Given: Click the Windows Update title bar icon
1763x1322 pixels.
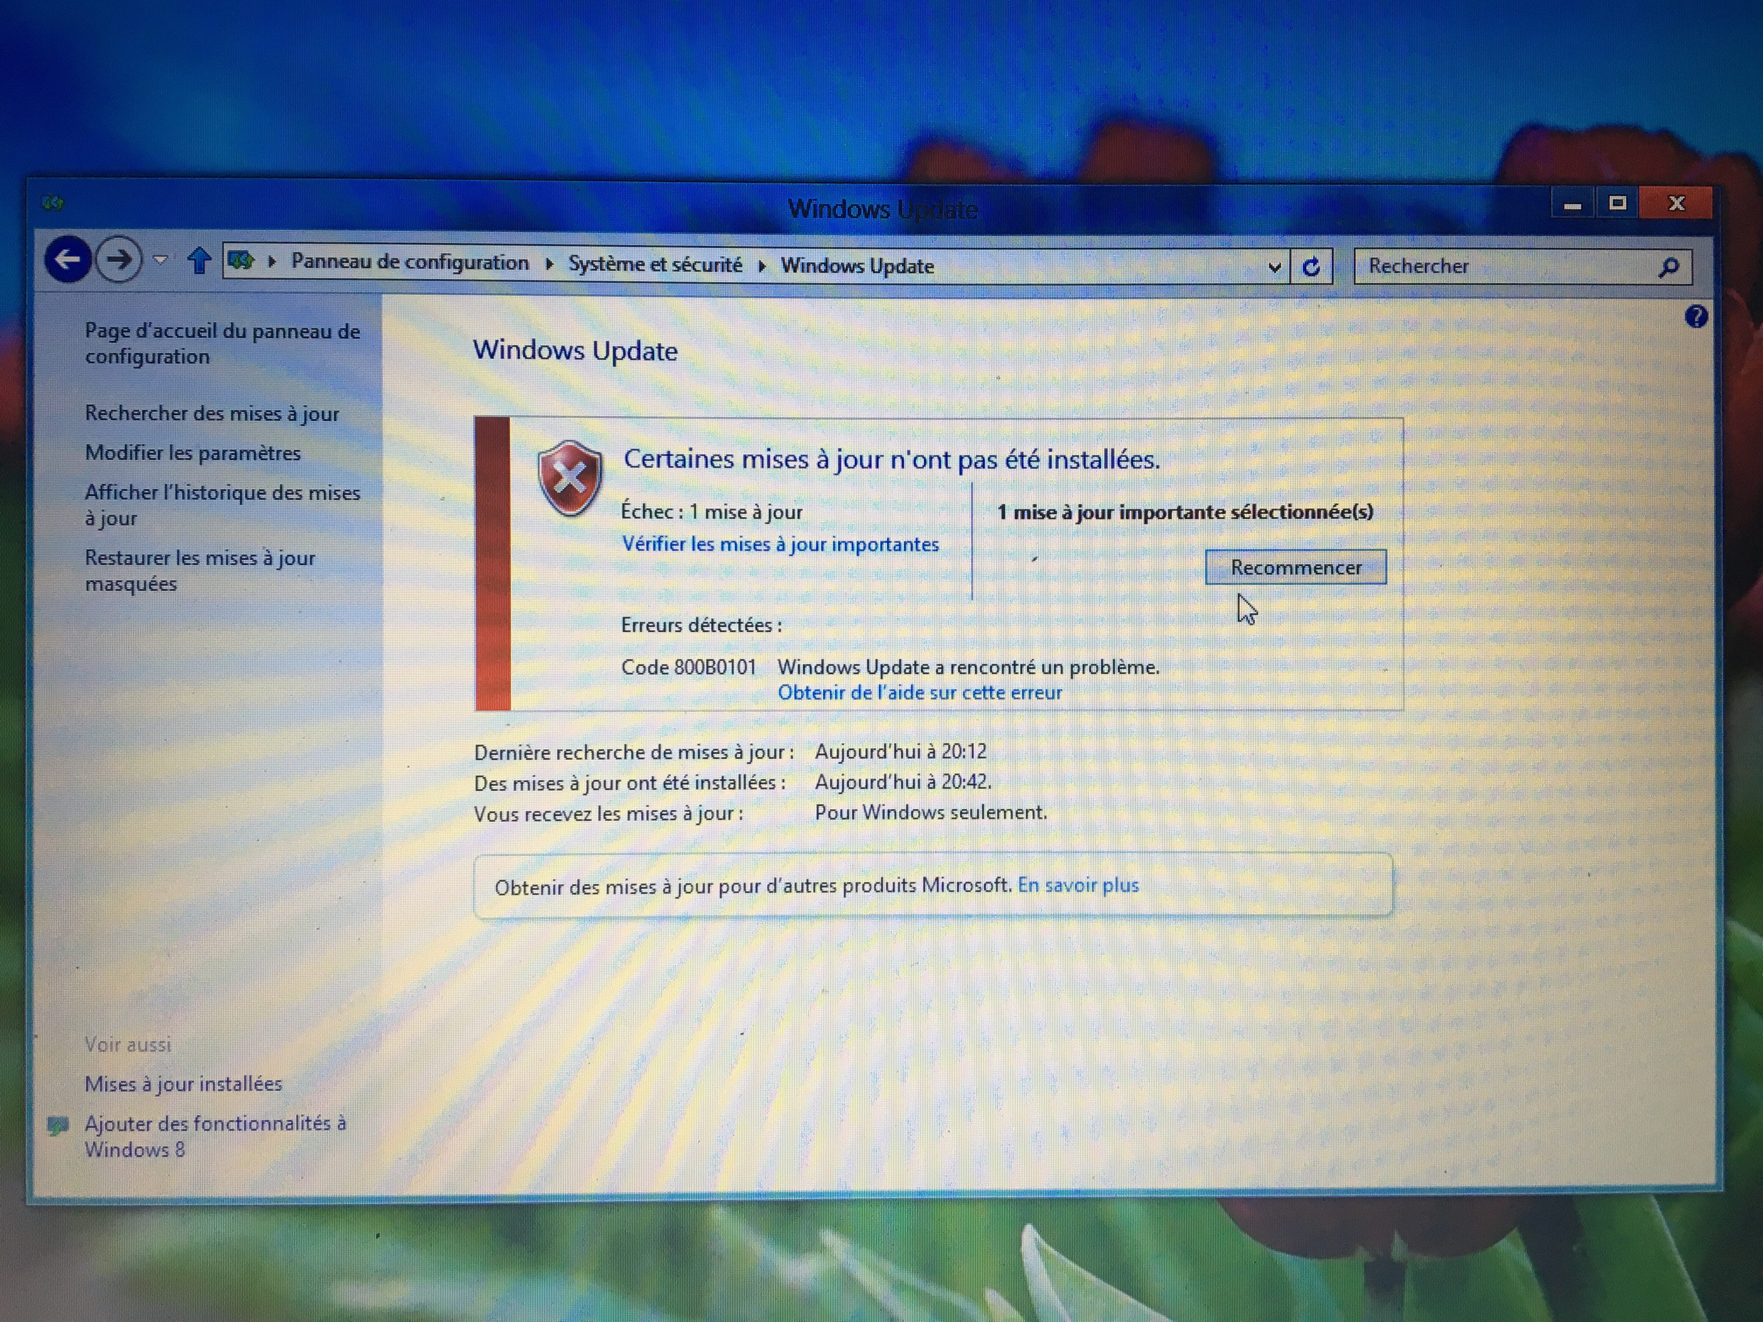Looking at the screenshot, I should (52, 203).
